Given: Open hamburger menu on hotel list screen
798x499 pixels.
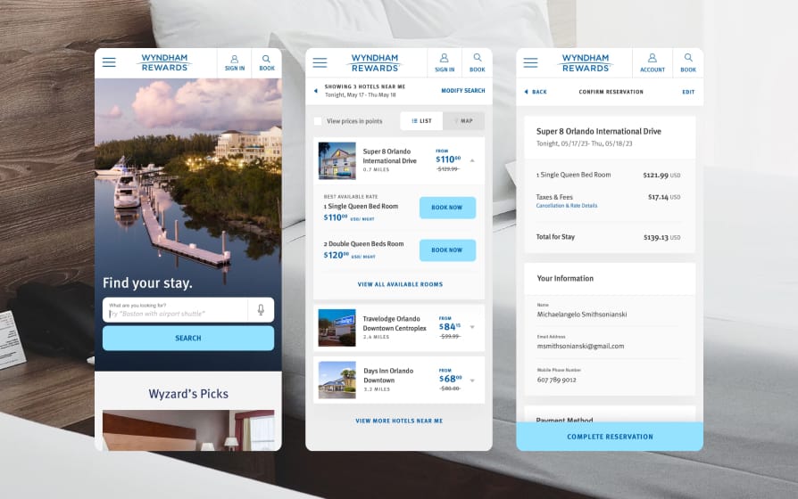Looking at the screenshot, I should (x=320, y=62).
